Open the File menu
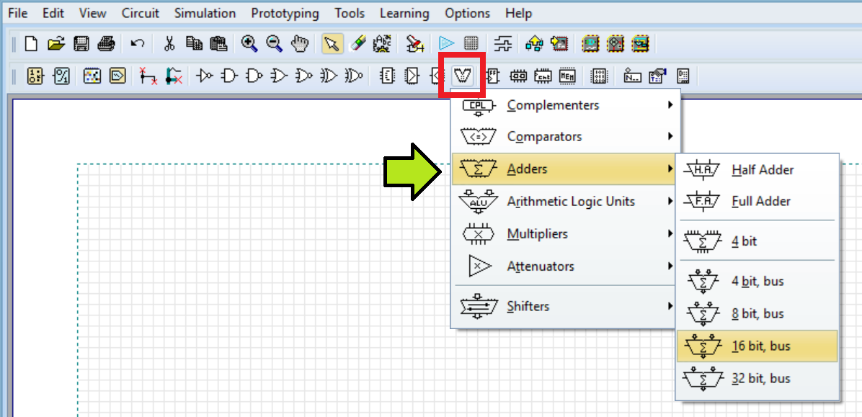 (18, 13)
